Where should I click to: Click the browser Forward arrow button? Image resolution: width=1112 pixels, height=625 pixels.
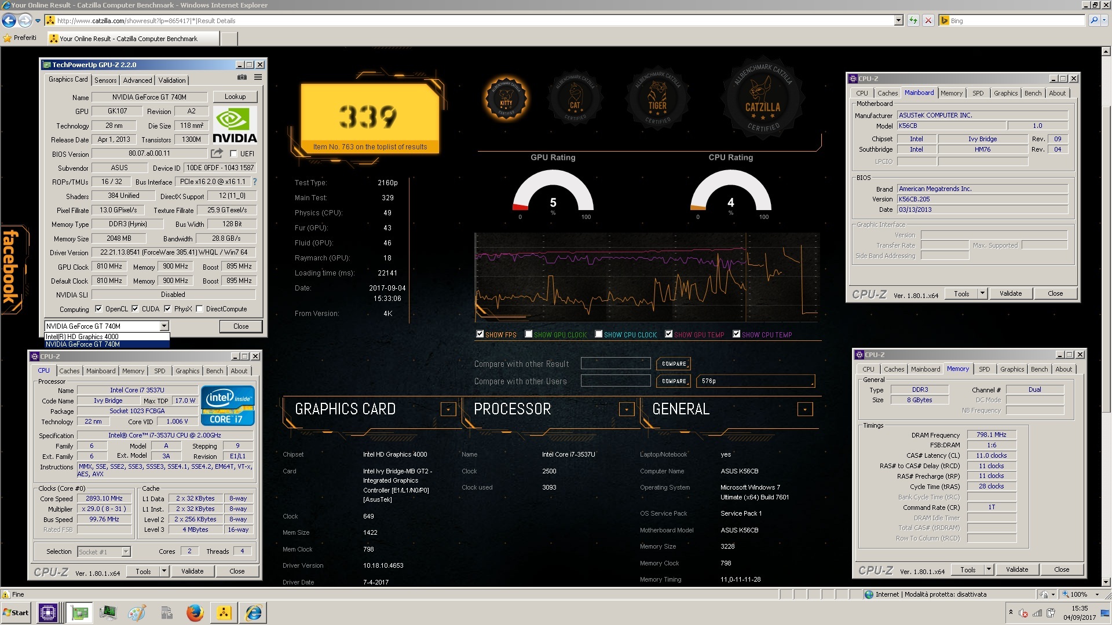pos(25,20)
